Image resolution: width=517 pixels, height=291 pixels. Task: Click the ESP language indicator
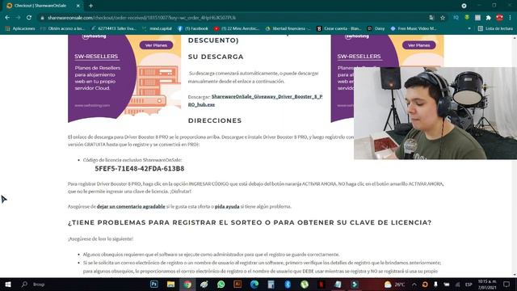coord(469,284)
